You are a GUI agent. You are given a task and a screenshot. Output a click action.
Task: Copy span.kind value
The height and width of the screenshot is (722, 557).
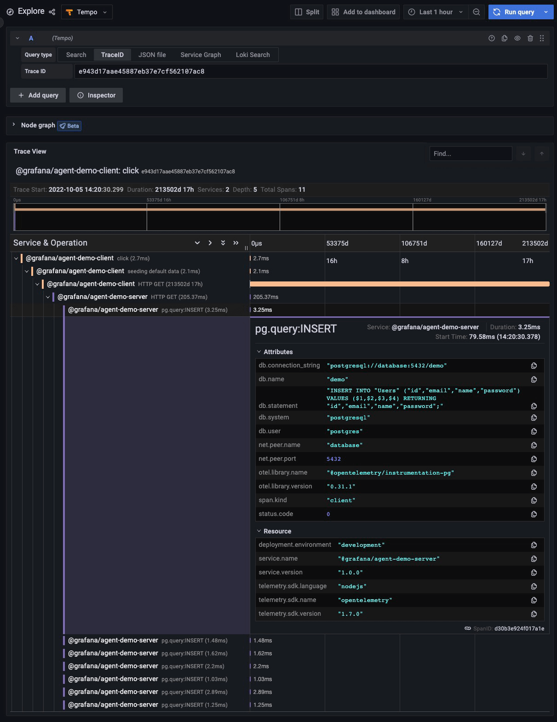coord(534,500)
